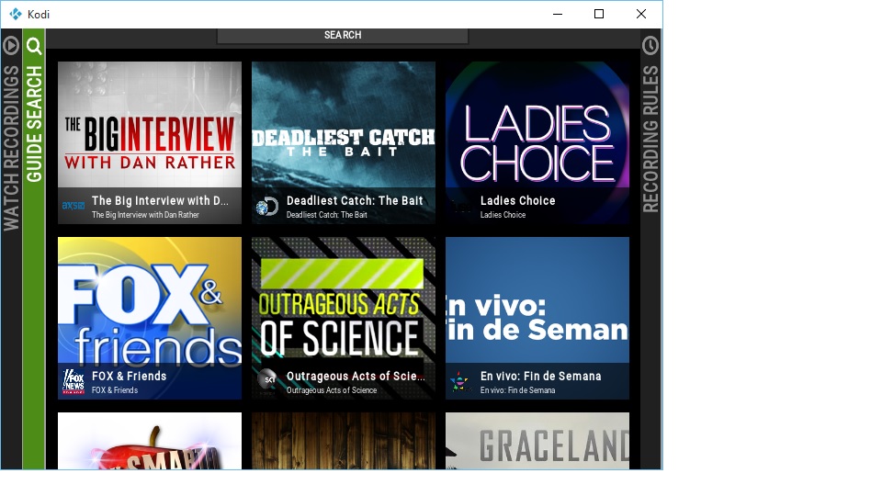882x496 pixels.
Task: Open Deadliest Catch: The Bait poster
Action: click(x=344, y=143)
